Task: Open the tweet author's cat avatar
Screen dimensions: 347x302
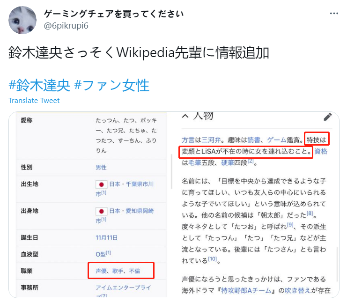Action: [x=22, y=20]
